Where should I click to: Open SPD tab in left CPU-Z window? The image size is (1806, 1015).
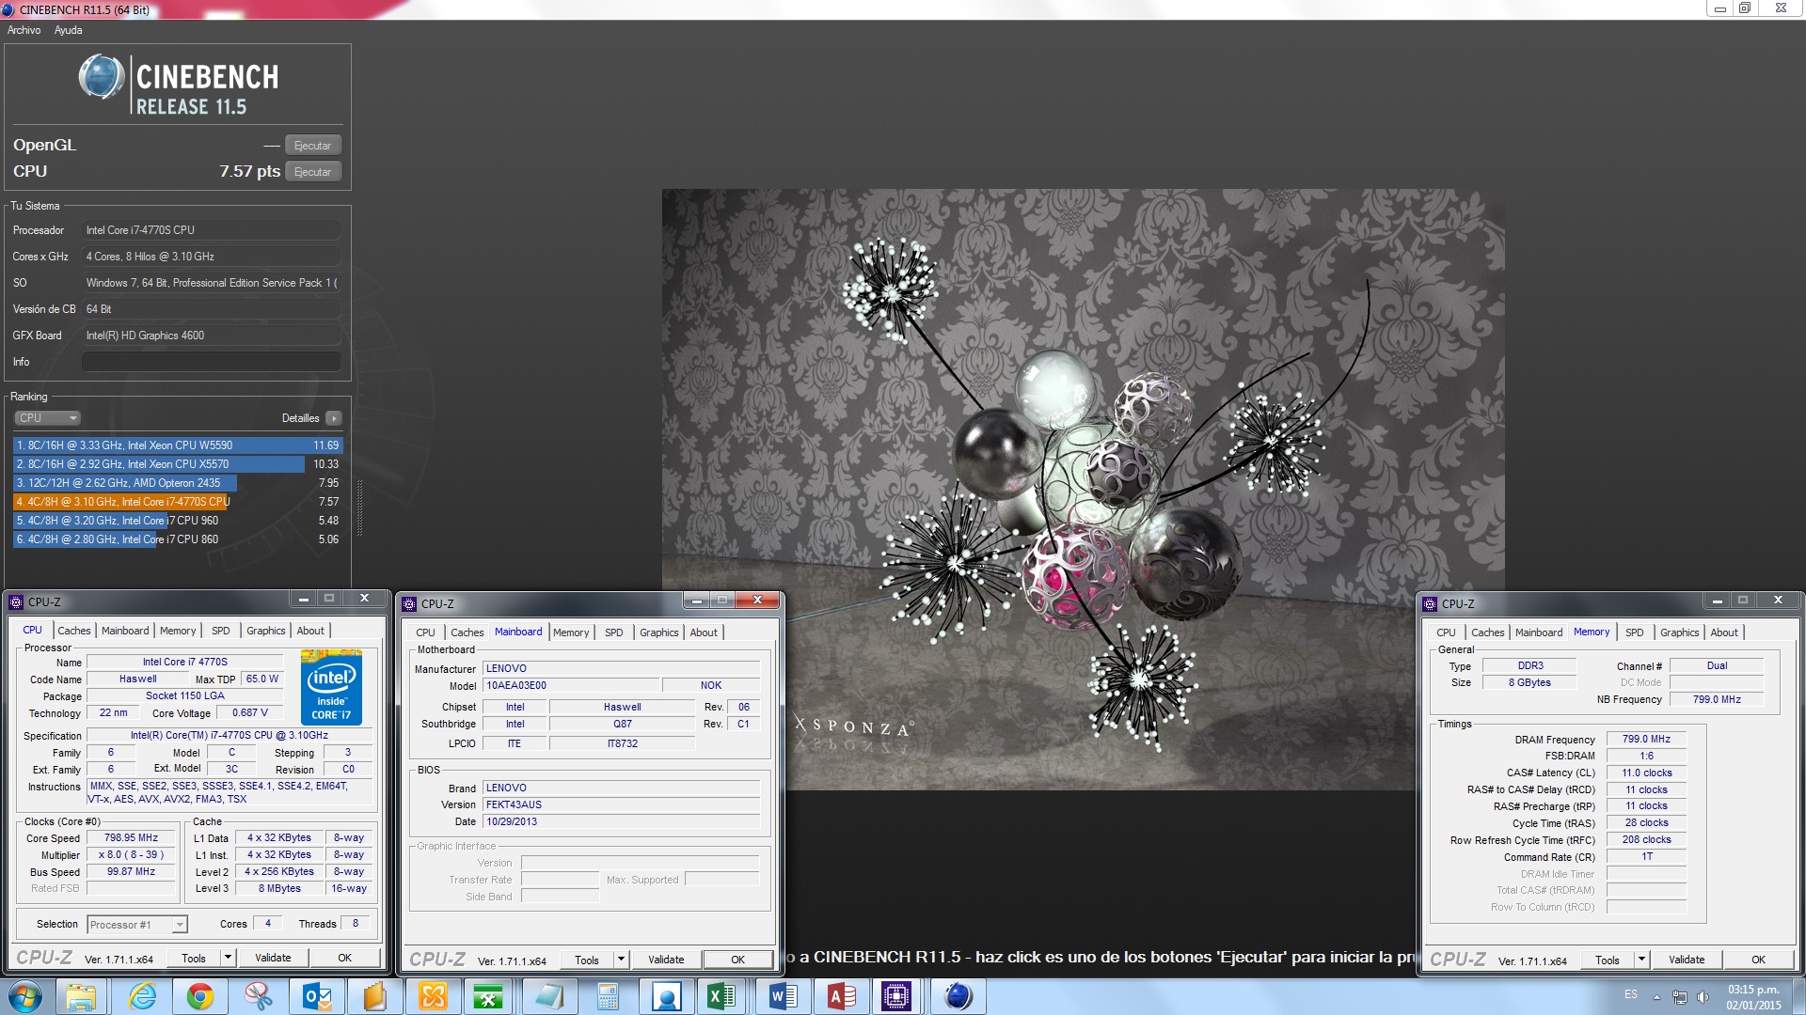[221, 631]
